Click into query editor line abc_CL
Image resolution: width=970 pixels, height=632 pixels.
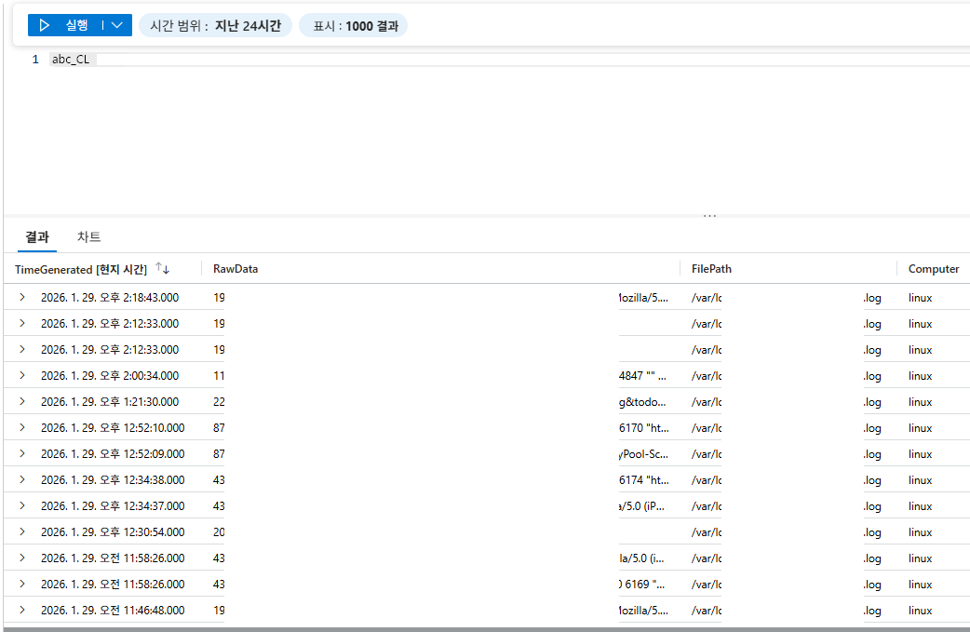[x=71, y=60]
